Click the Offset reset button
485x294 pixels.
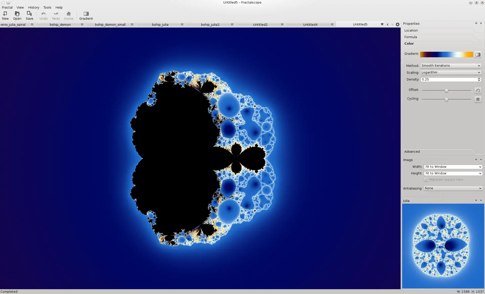click(x=478, y=90)
